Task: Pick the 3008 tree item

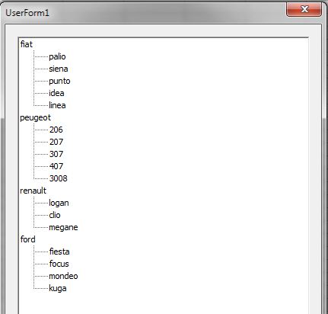Action: [x=59, y=178]
